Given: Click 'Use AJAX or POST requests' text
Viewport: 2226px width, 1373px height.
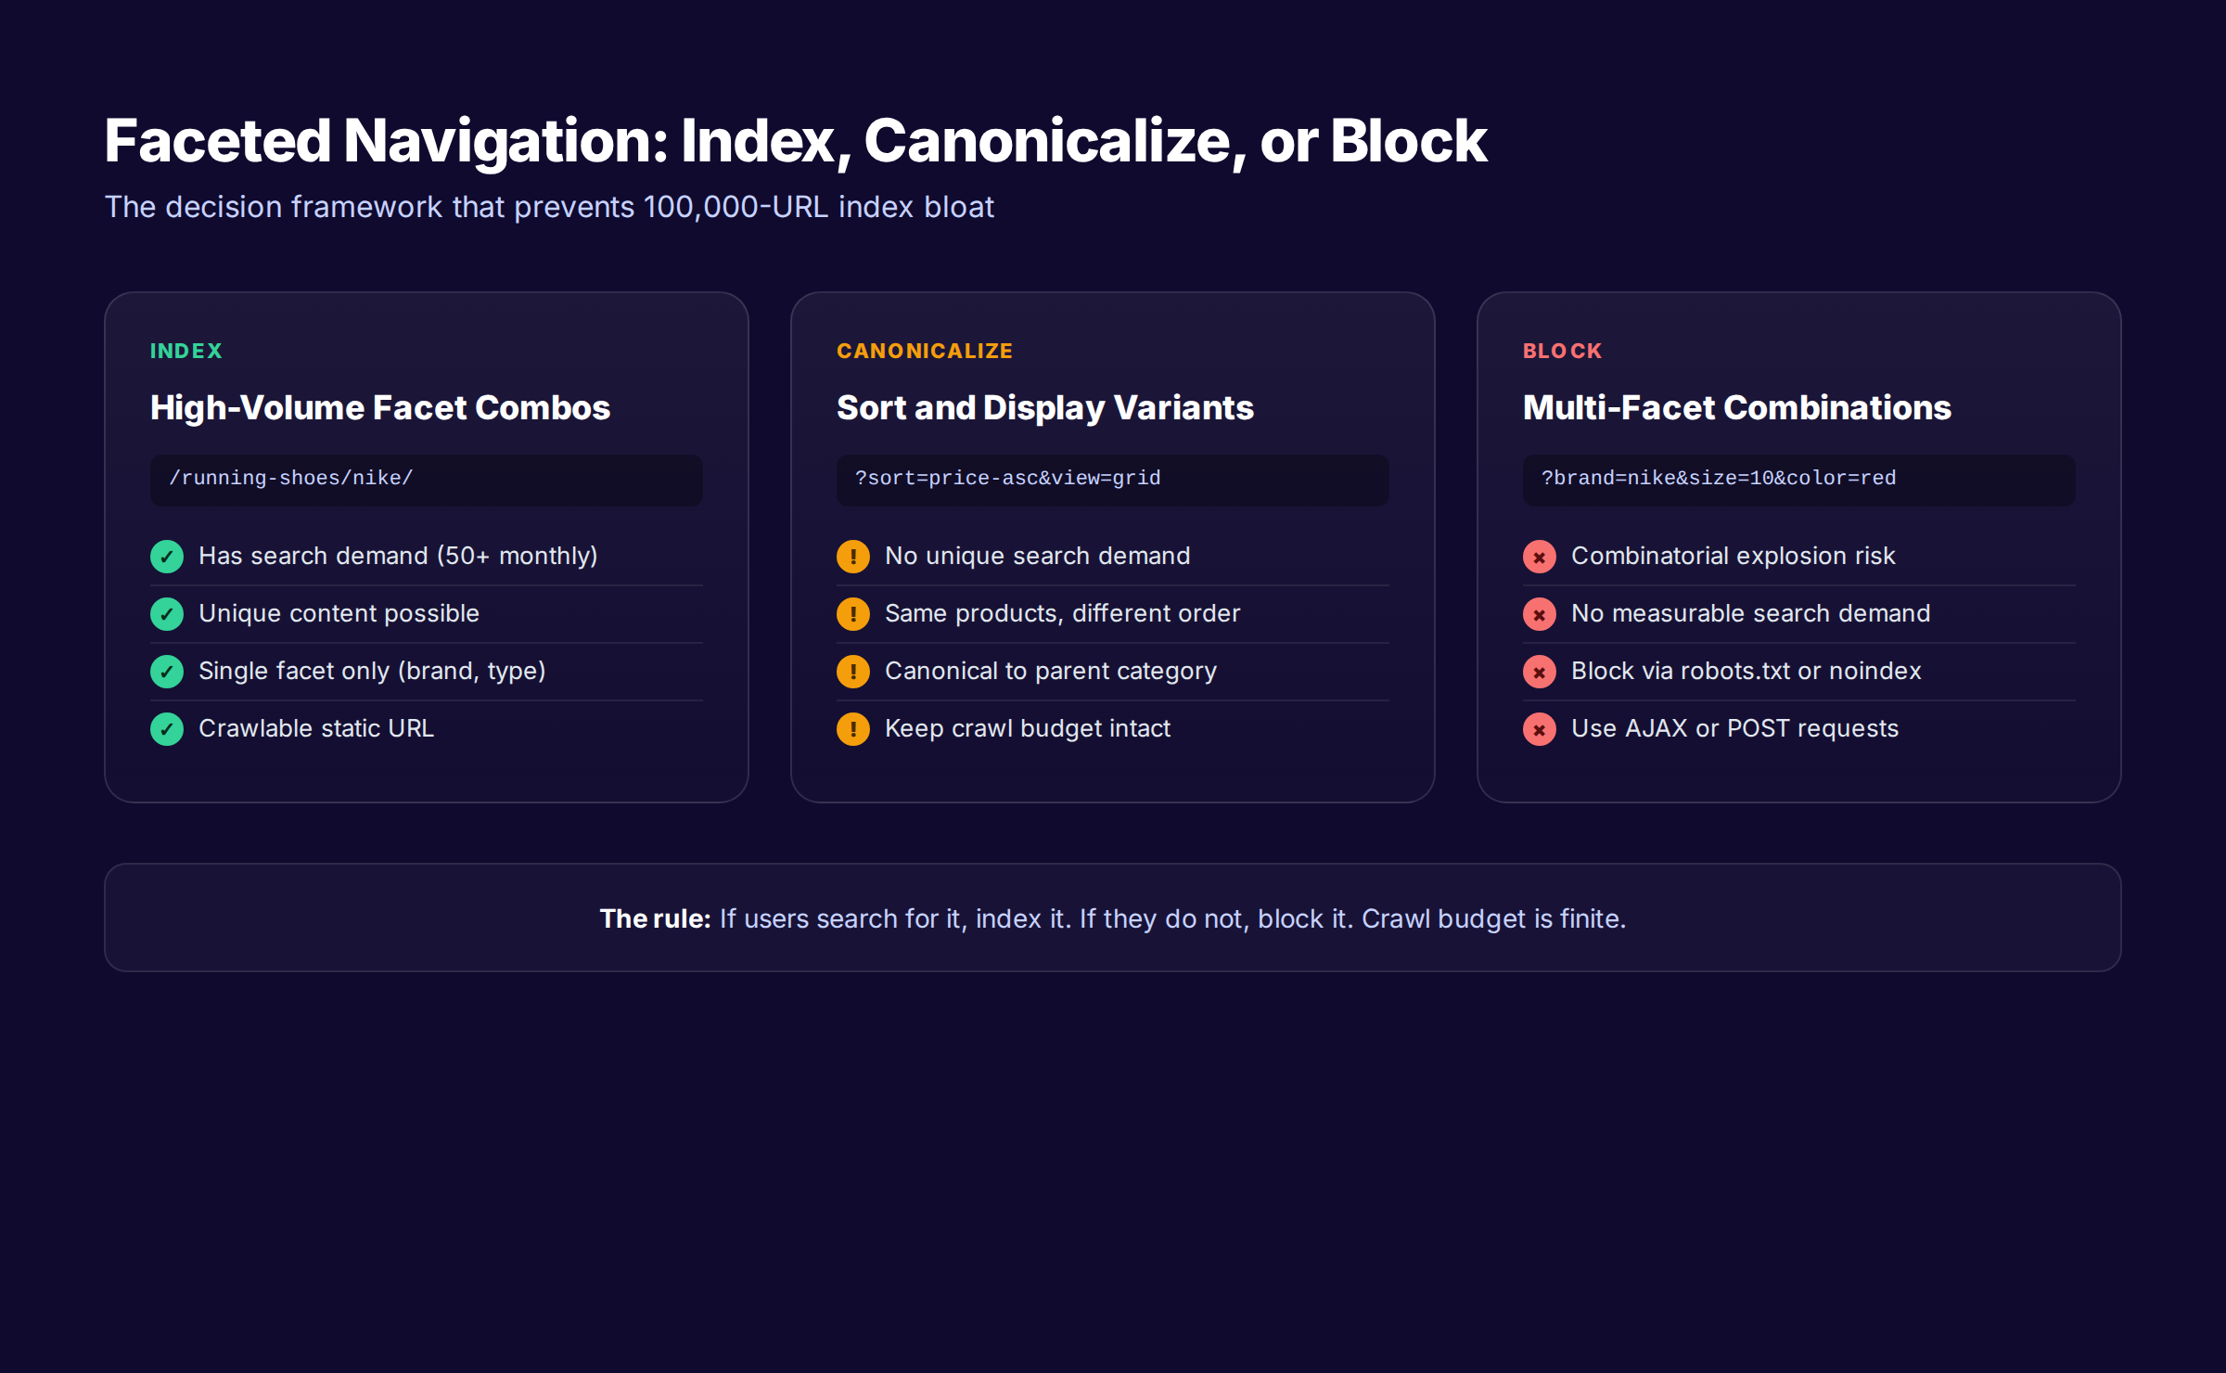Looking at the screenshot, I should (1734, 728).
